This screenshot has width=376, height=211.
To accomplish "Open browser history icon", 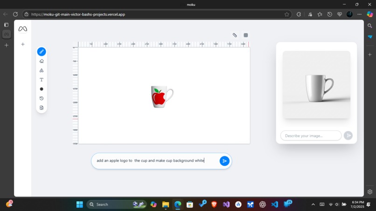I will 330,14.
